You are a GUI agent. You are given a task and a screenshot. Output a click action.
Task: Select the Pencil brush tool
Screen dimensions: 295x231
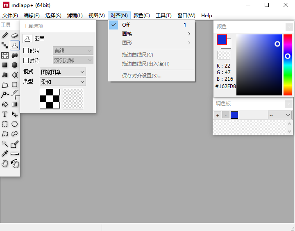(x=5, y=35)
